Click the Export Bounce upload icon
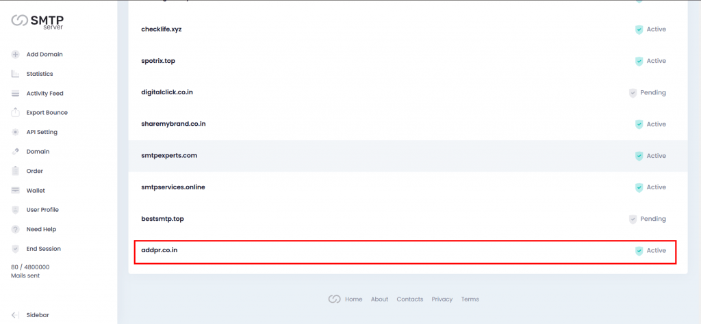Image resolution: width=701 pixels, height=324 pixels. pyautogui.click(x=16, y=113)
